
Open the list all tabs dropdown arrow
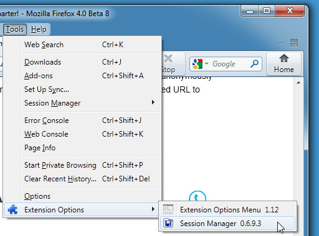280,43
